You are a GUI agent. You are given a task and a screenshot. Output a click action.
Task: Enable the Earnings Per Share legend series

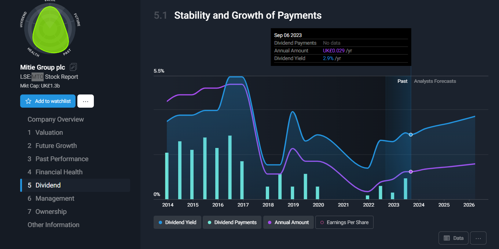click(x=344, y=222)
